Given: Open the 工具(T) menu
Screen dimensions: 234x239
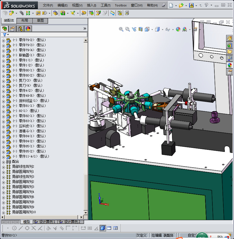Looking at the screenshot, I should 105,5.
